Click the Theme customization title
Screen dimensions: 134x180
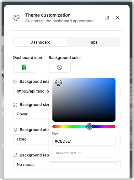pos(48,15)
